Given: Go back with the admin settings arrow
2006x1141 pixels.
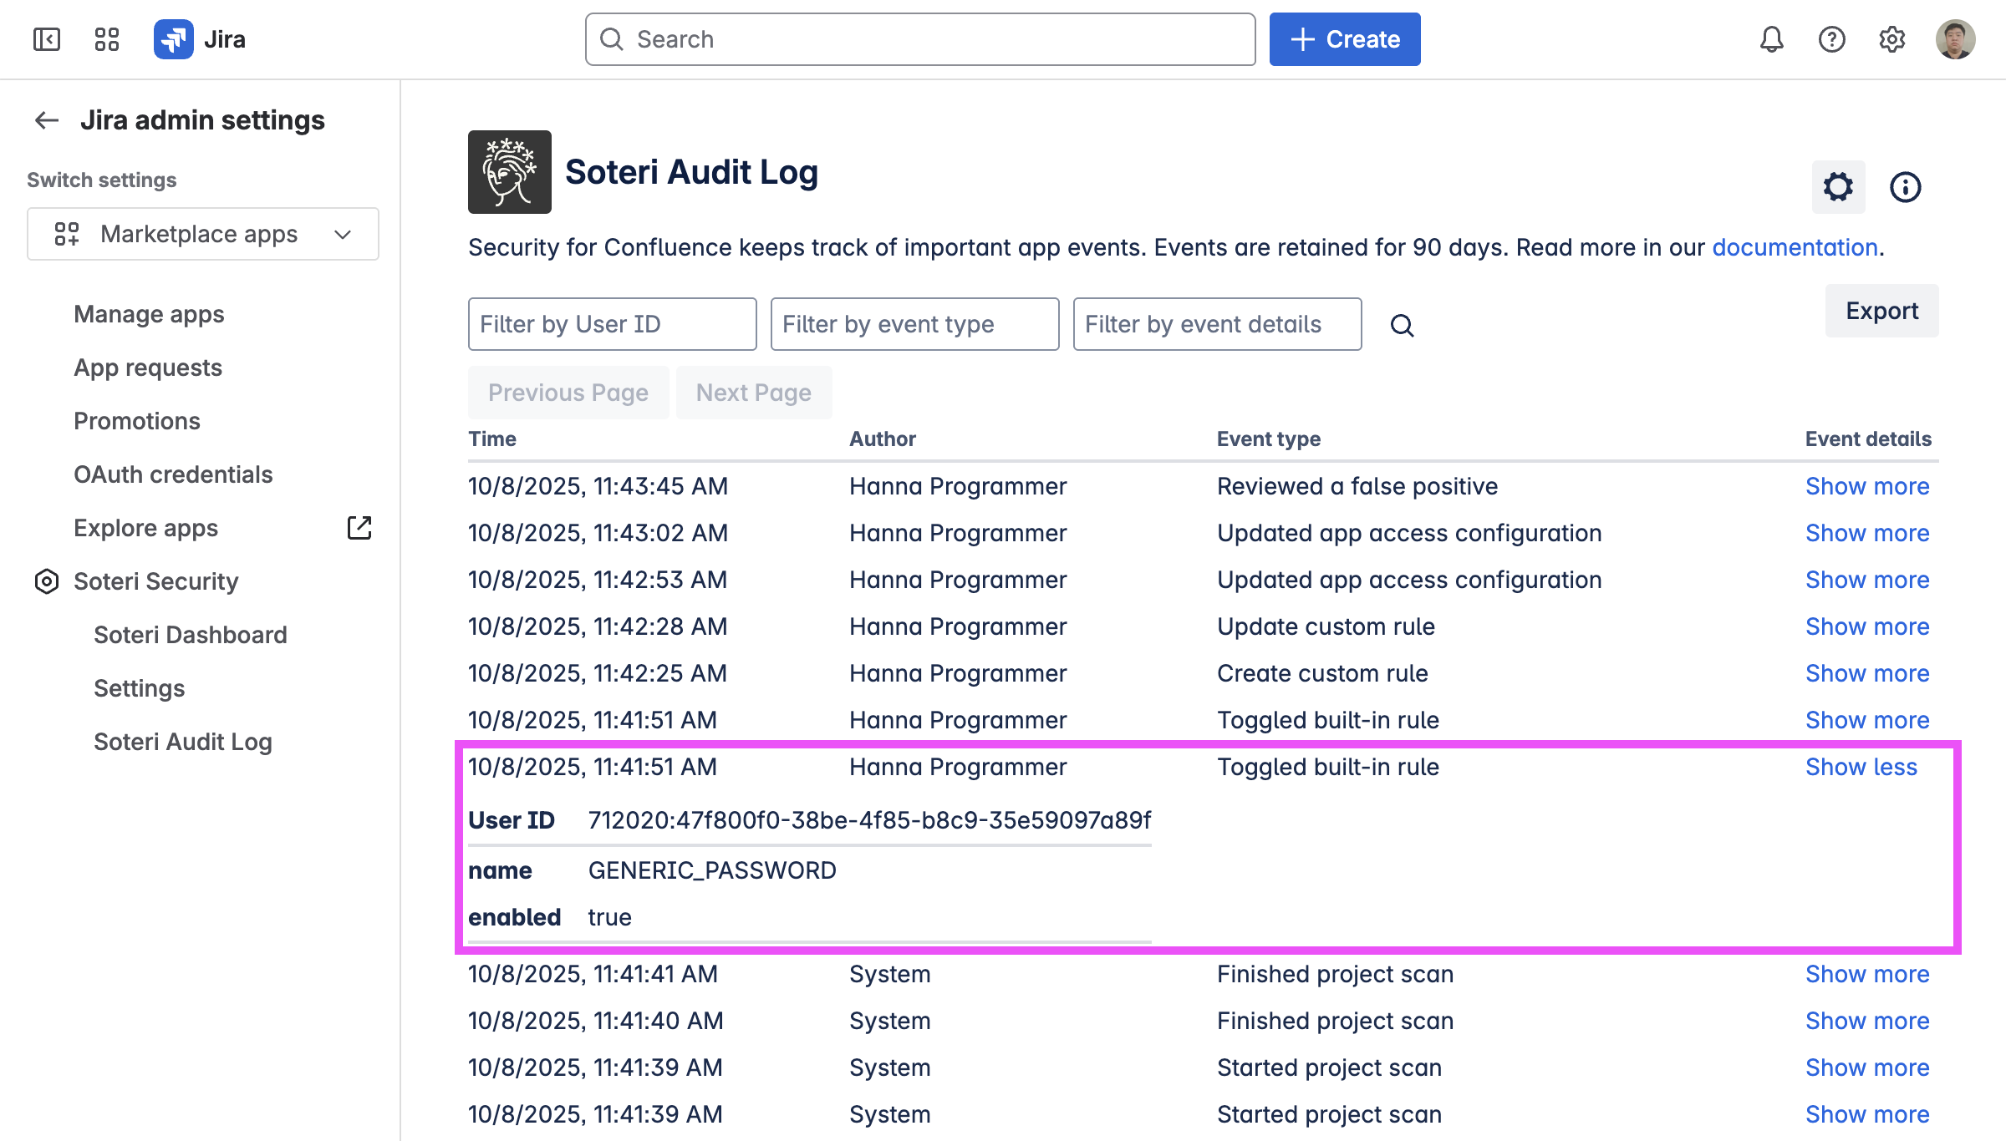Looking at the screenshot, I should 47,120.
